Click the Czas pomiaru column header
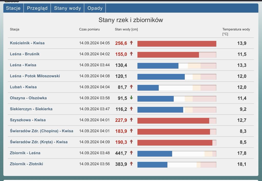The width and height of the screenshot is (262, 181). tap(89, 29)
